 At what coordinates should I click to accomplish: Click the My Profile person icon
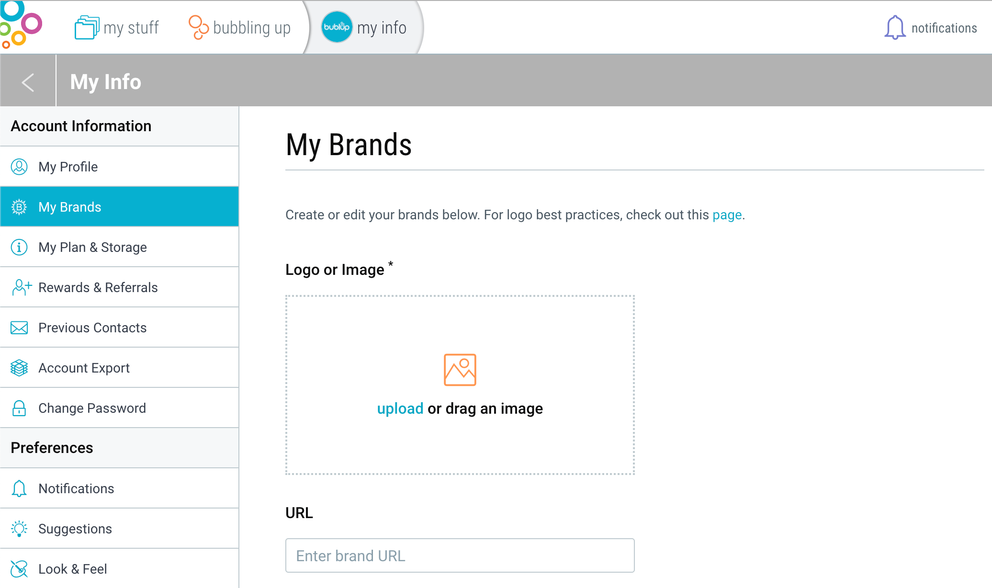[x=19, y=167]
